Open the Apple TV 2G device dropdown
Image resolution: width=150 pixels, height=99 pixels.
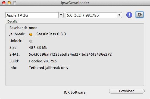(35, 15)
